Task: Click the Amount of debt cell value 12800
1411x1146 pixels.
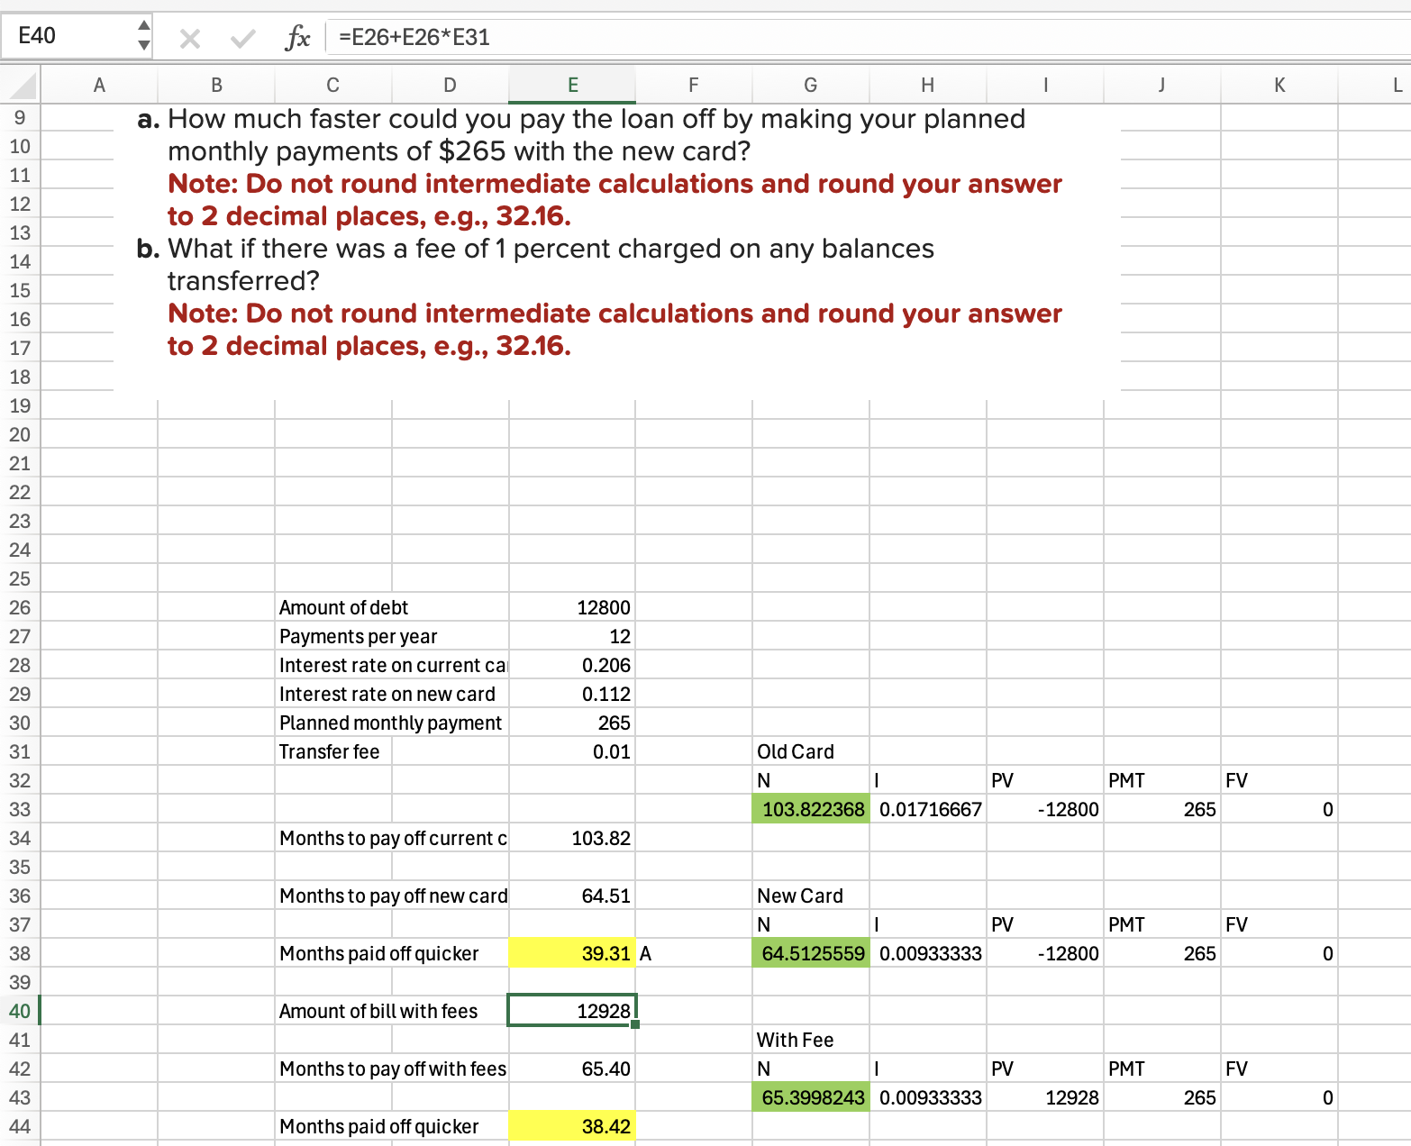Action: [572, 607]
